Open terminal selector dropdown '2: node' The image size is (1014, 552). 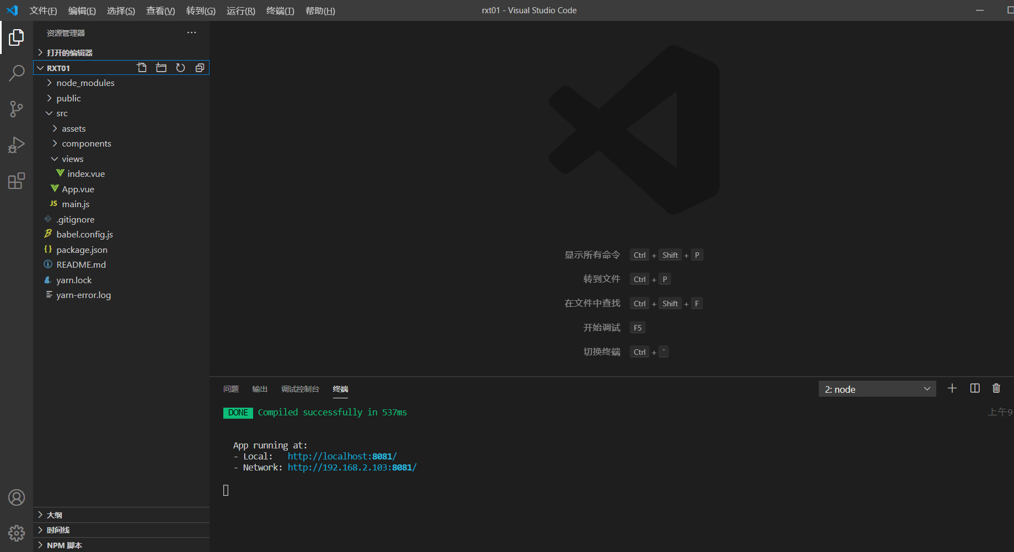(x=877, y=389)
